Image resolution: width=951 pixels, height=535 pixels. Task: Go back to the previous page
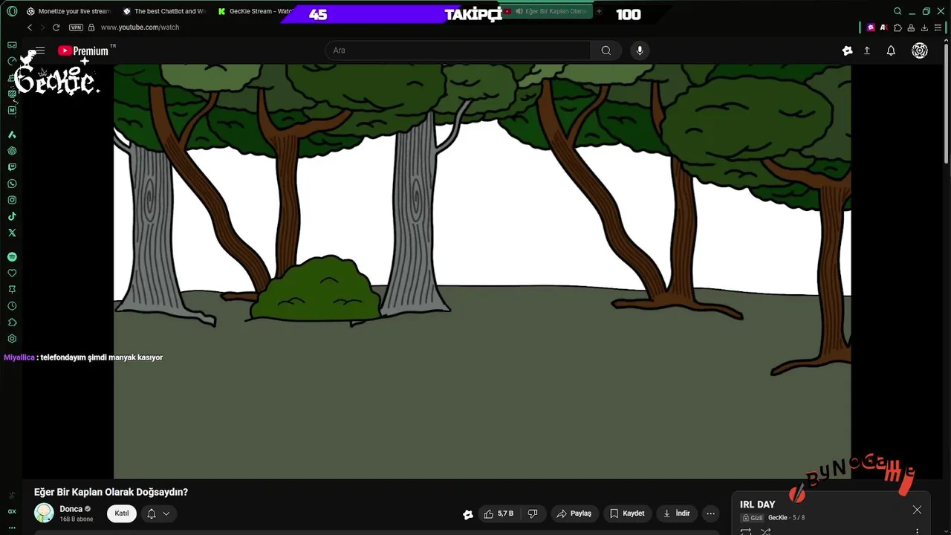click(30, 27)
